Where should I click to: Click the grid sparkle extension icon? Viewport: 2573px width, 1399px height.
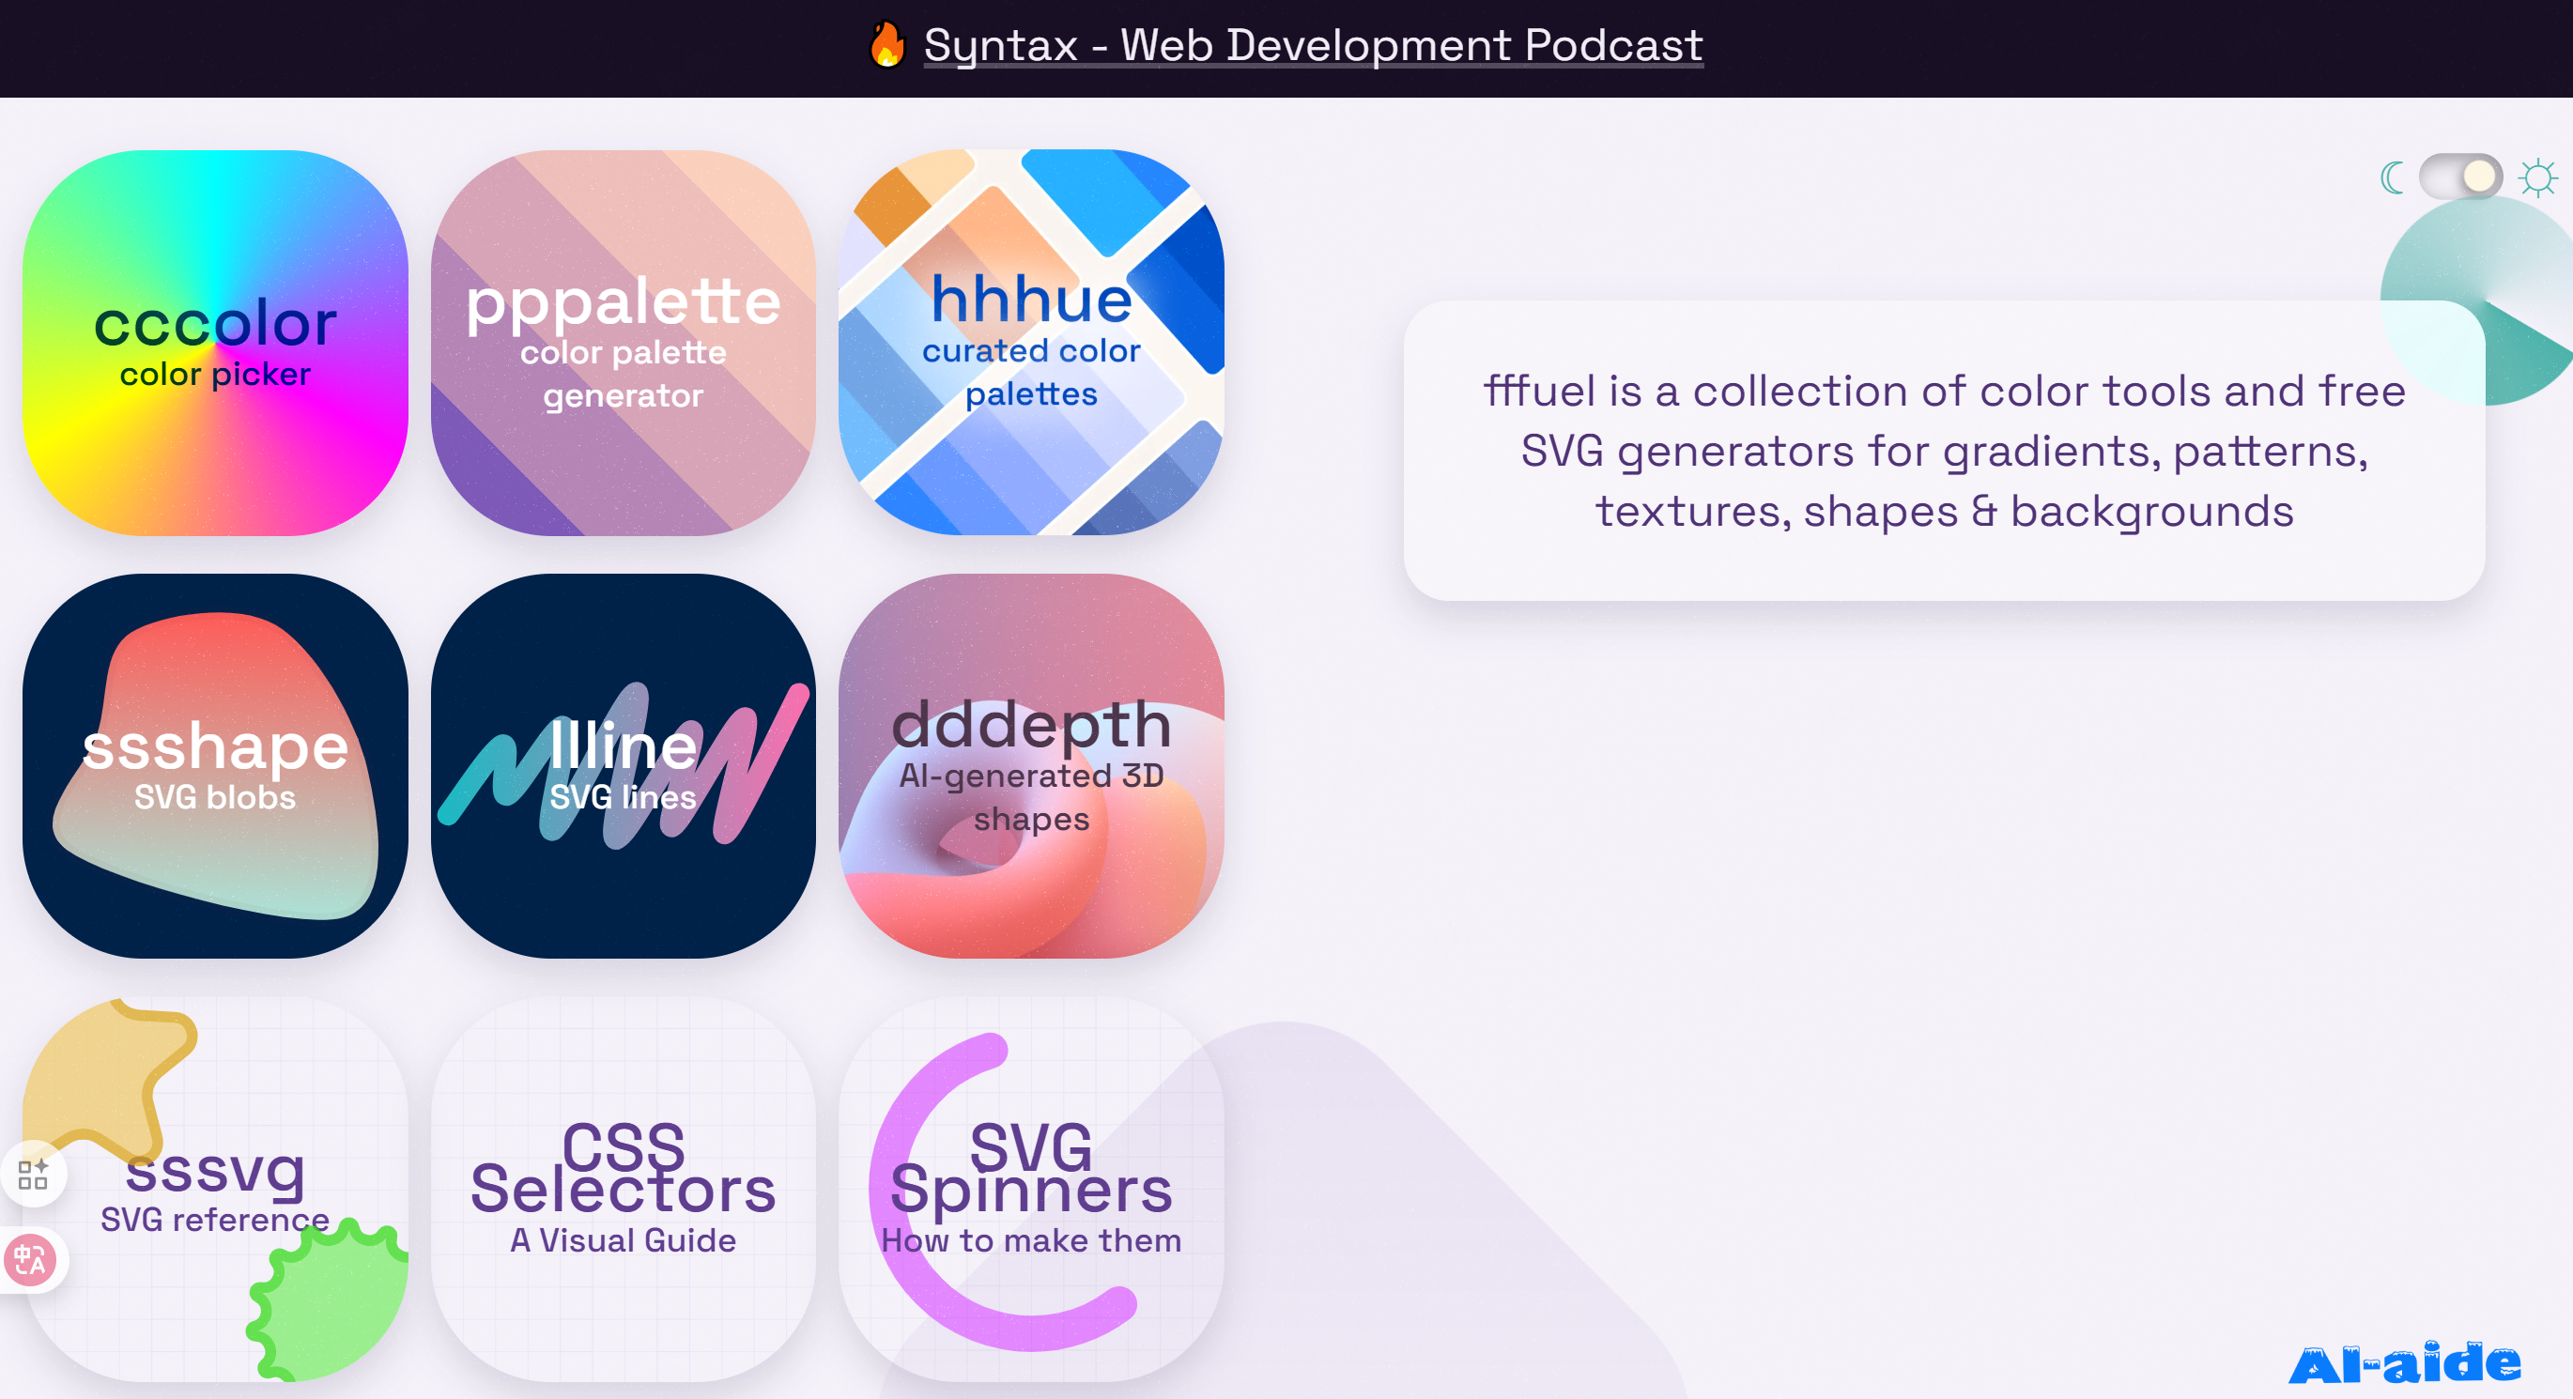33,1175
